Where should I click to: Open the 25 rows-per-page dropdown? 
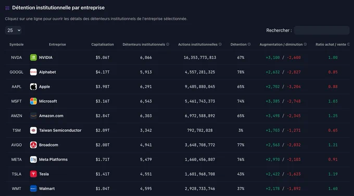coord(14,31)
